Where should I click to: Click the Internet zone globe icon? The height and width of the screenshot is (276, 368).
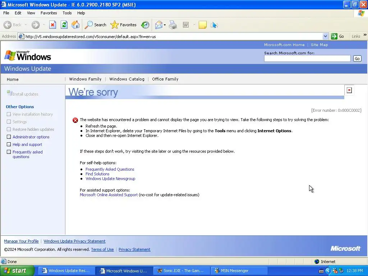pos(317,262)
